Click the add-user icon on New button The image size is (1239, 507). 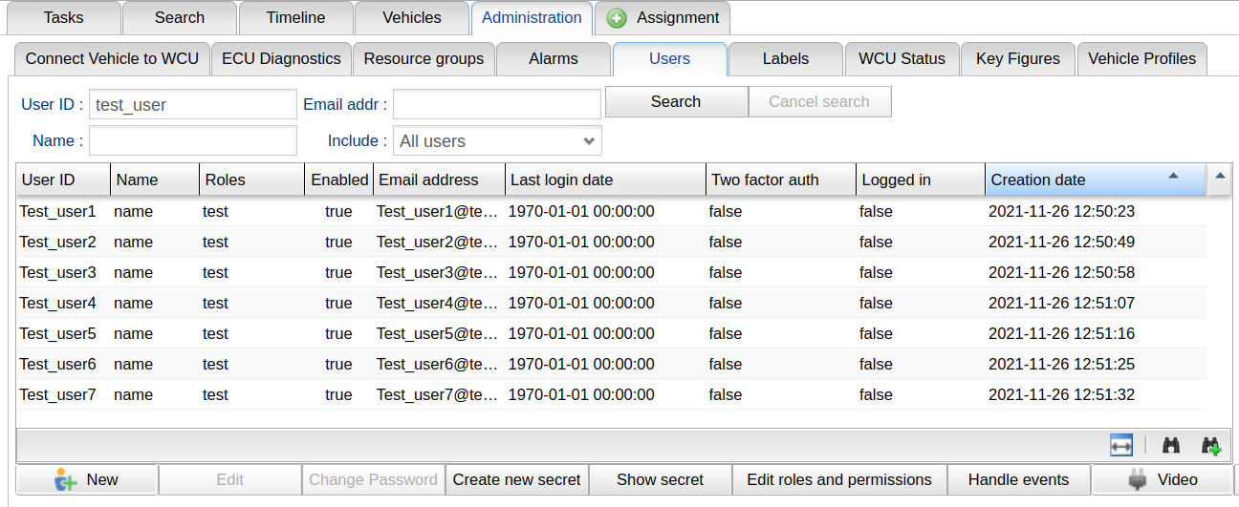tap(66, 479)
